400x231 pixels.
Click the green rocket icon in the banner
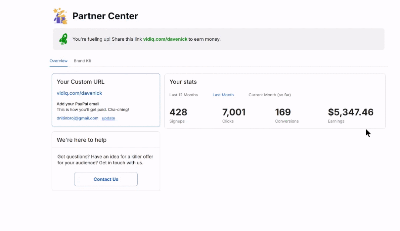coord(63,39)
